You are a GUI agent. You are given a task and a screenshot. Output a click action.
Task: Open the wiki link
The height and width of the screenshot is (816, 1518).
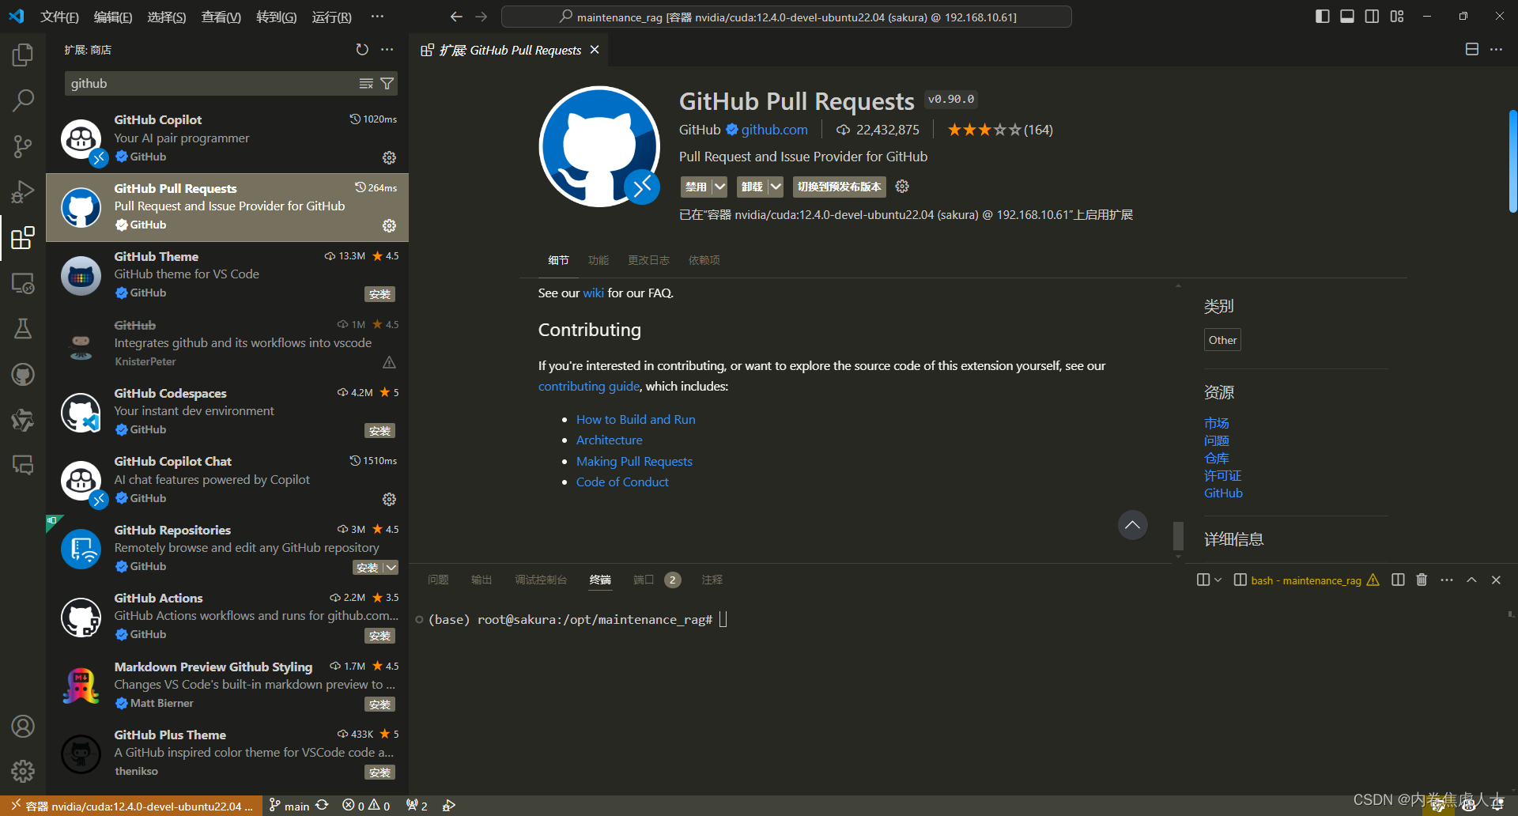point(593,293)
